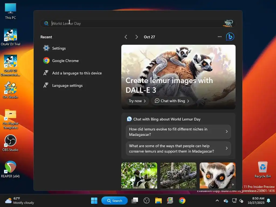
Task: Open OBS Studio desktop shortcut
Action: pyautogui.click(x=11, y=143)
